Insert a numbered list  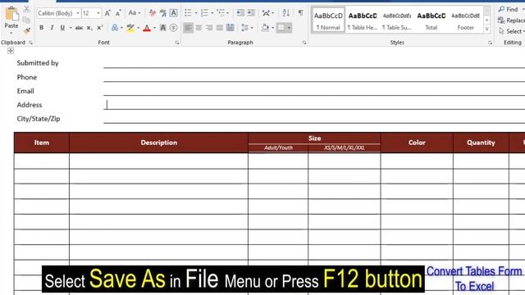204,13
